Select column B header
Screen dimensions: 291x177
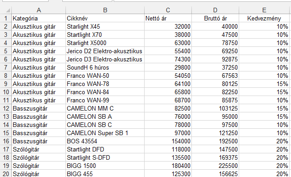[x=105, y=10]
